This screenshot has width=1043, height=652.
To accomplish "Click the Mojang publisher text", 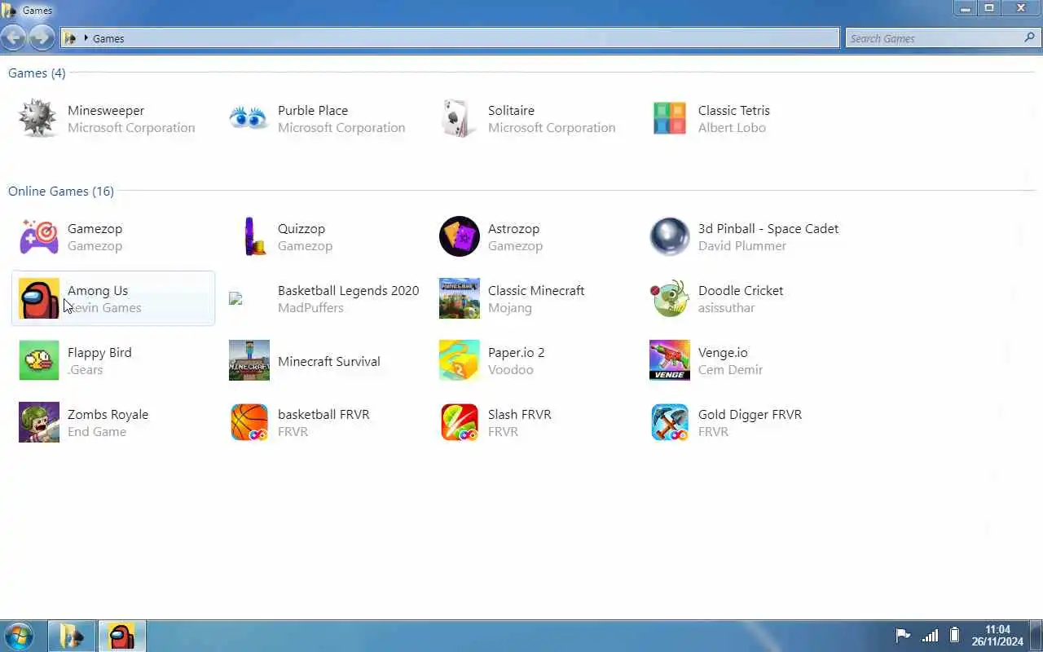I will click(x=510, y=308).
